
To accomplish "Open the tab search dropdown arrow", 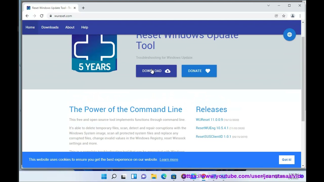I will pyautogui.click(x=269, y=6).
